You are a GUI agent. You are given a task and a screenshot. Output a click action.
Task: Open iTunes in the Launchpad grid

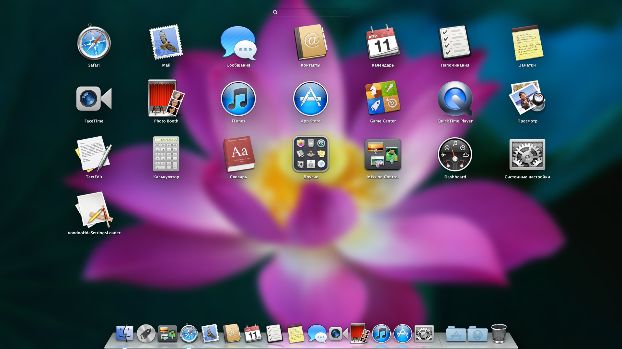(238, 99)
